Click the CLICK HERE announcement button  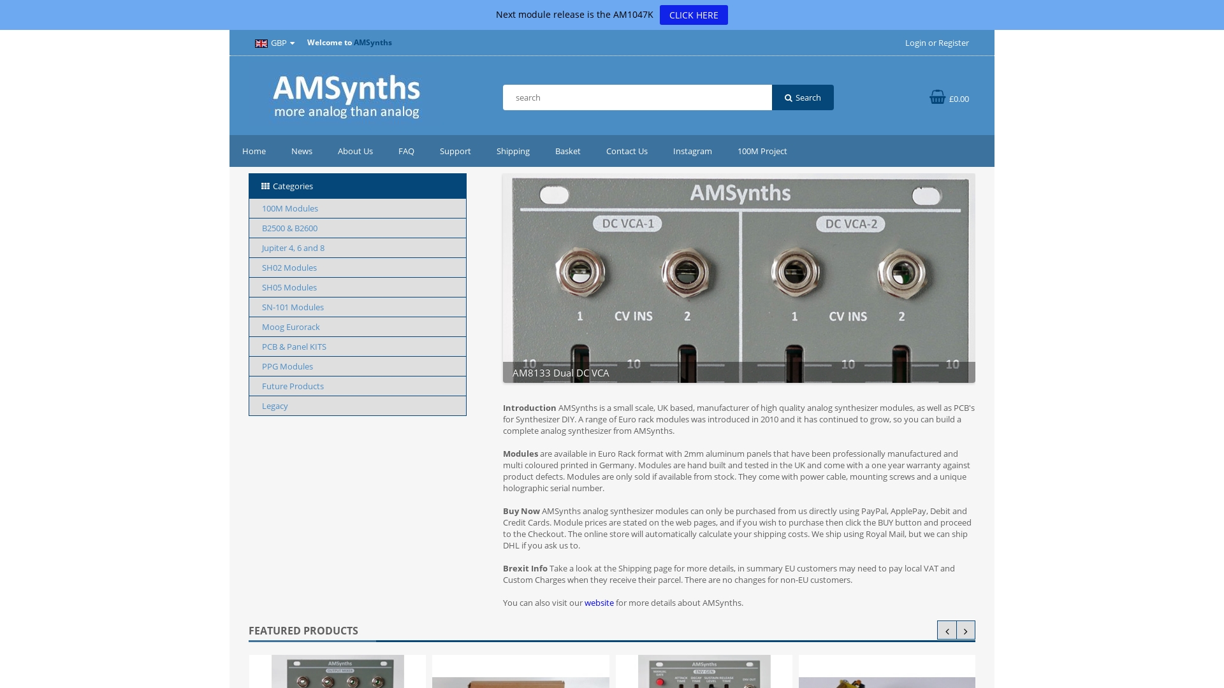pyautogui.click(x=694, y=15)
